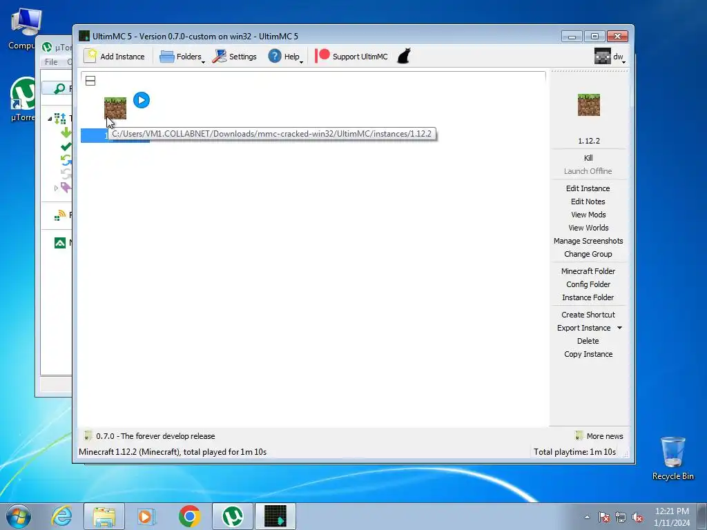707x530 pixels.
Task: Click the 0.7.0 forever develop release news link
Action: [x=150, y=436]
